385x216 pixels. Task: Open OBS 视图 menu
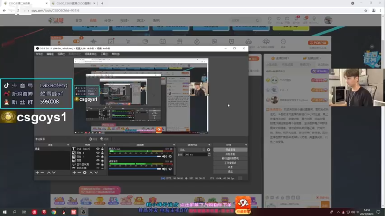62,54
